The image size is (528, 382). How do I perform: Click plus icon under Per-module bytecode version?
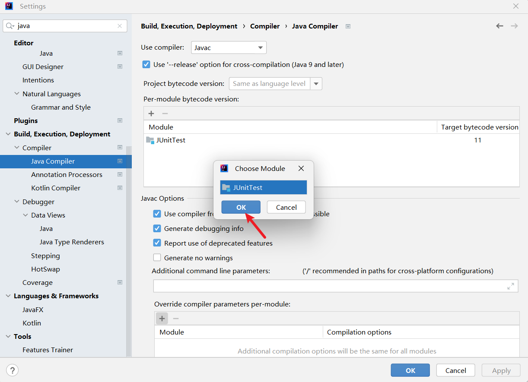151,114
